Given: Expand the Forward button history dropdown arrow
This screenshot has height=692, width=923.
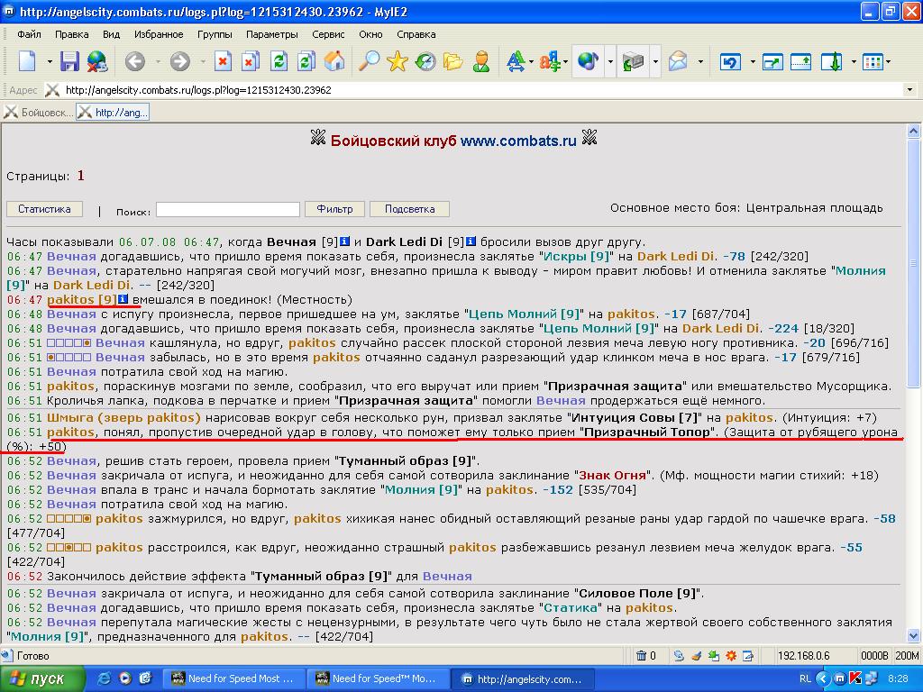Looking at the screenshot, I should (x=203, y=61).
